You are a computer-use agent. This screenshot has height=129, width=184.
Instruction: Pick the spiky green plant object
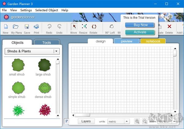click(x=18, y=111)
